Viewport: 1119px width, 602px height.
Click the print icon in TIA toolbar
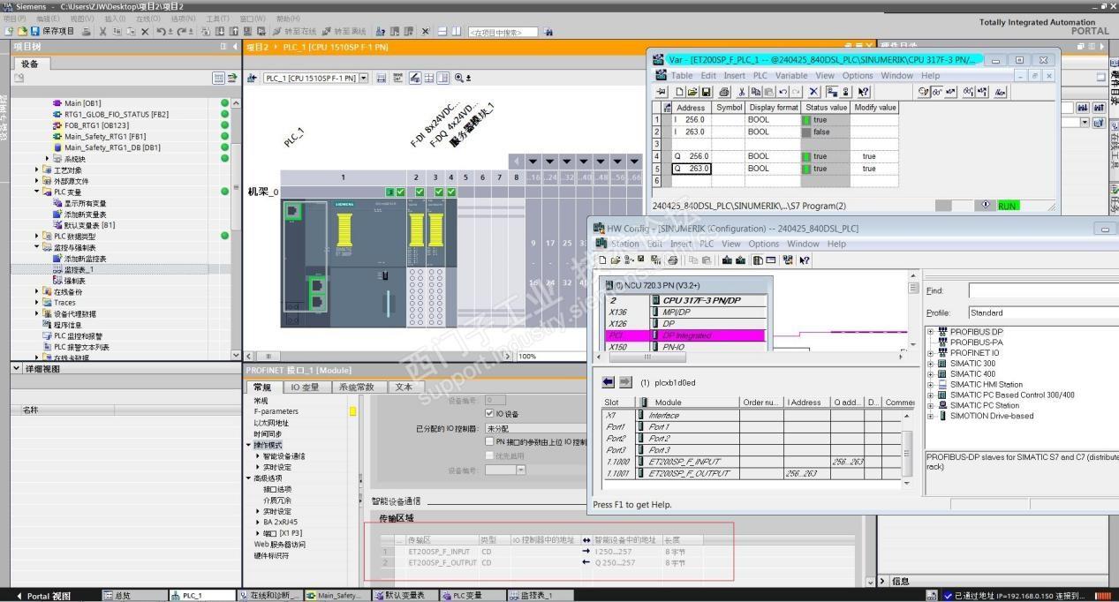coord(87,31)
